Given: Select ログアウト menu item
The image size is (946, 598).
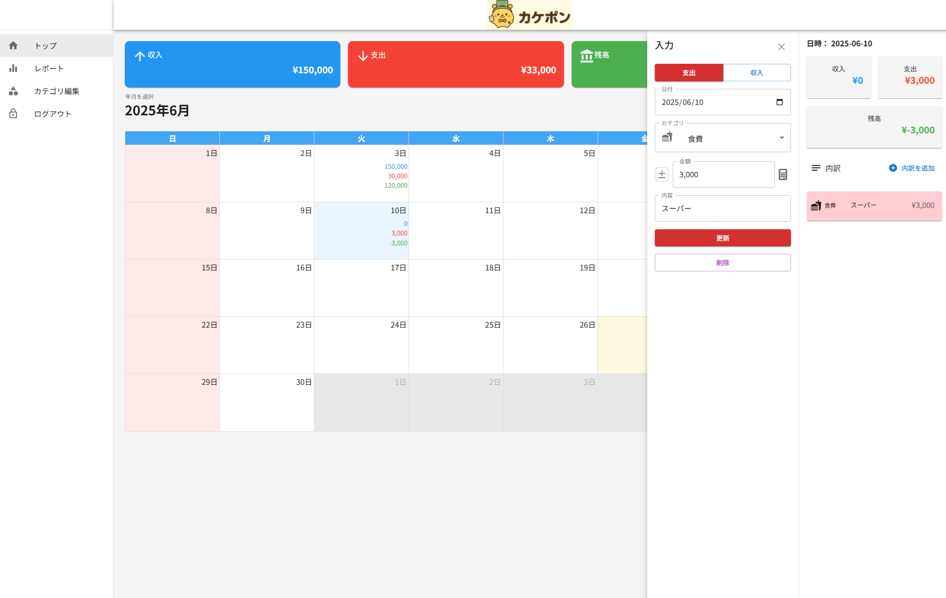Looking at the screenshot, I should (56, 113).
